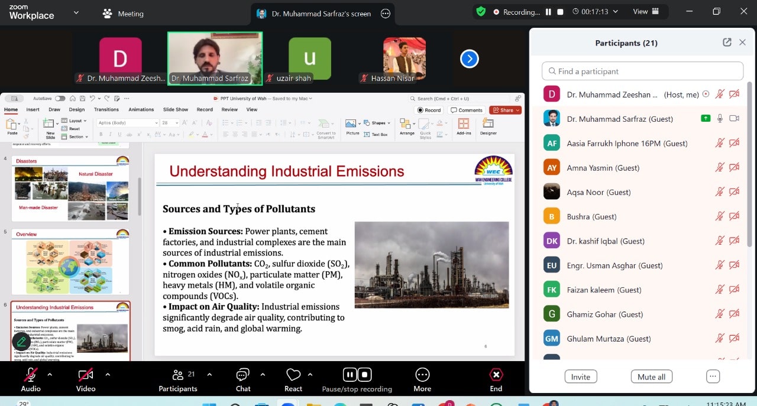Open the Chat panel from the Zoom toolbar
Image resolution: width=757 pixels, height=406 pixels.
[x=243, y=378]
